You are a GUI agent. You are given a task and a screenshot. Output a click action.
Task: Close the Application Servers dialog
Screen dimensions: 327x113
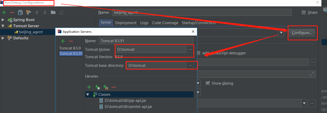tap(193, 31)
